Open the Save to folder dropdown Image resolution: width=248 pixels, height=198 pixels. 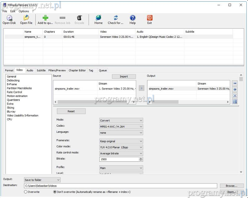pos(42,180)
